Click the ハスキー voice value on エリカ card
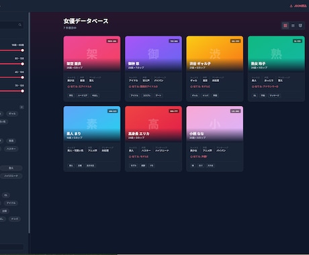The height and width of the screenshot is (255, 309). tap(146, 150)
